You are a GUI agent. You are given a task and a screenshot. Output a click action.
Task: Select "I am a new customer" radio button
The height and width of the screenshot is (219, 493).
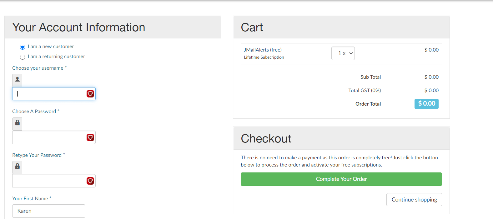tap(23, 47)
